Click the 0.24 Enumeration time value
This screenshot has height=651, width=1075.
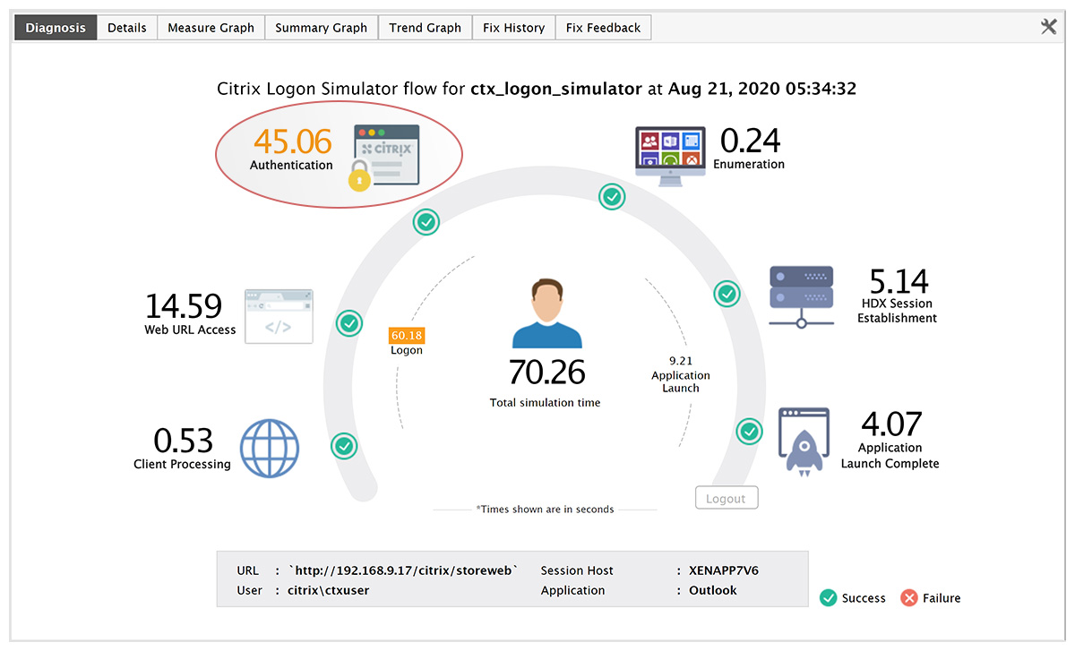coord(751,141)
